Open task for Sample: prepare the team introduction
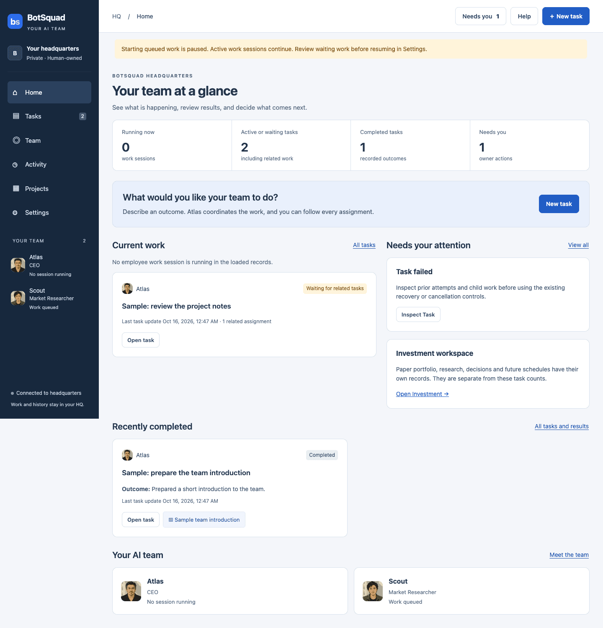 [x=141, y=520]
